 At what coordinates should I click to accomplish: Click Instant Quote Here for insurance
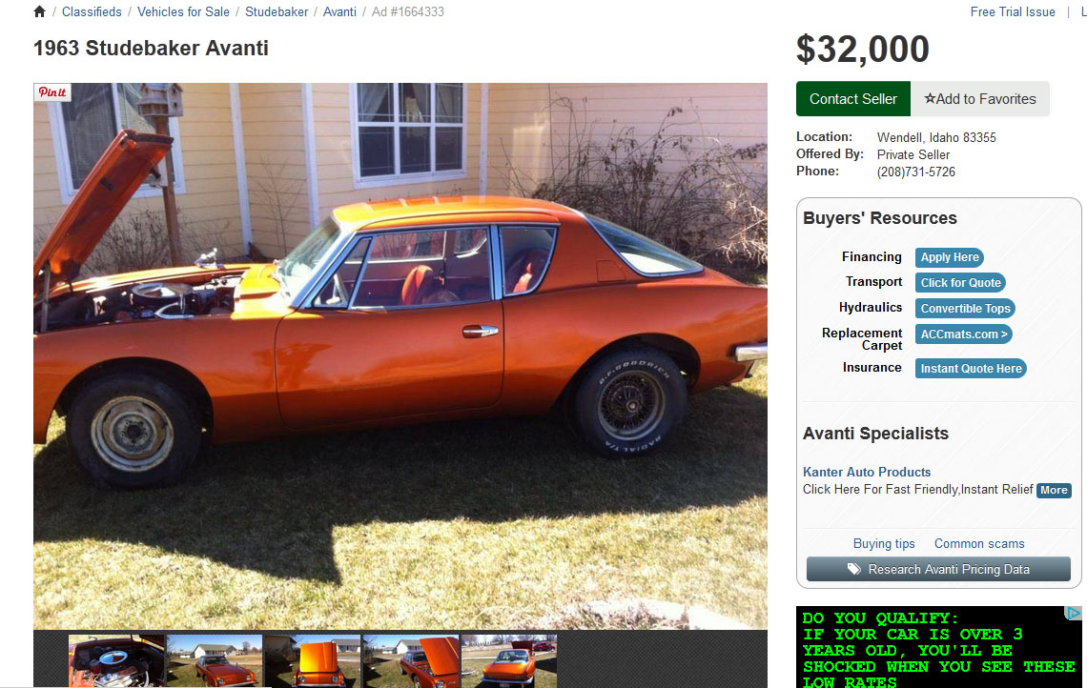(x=971, y=369)
